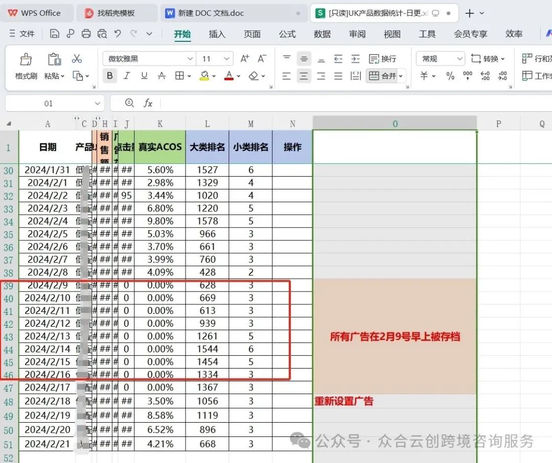Click the Borders icon
The image size is (552, 463).
pyautogui.click(x=179, y=76)
